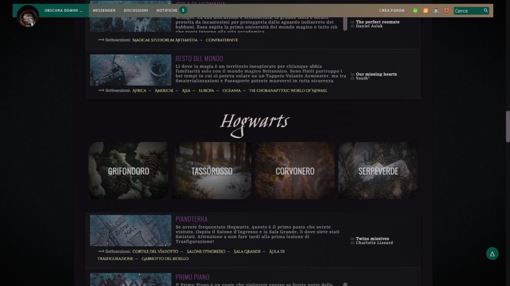The image size is (510, 286).
Task: Open the Youth* author link
Action: tap(363, 78)
